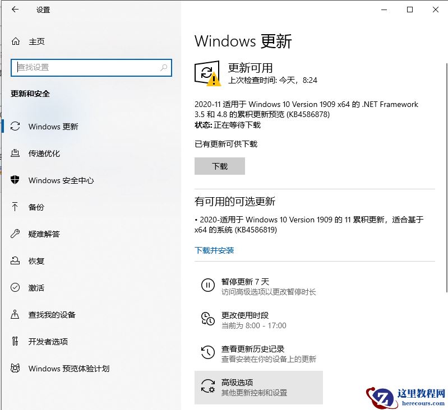Maximize the 设置 window
This screenshot has width=448, height=410.
[410, 10]
